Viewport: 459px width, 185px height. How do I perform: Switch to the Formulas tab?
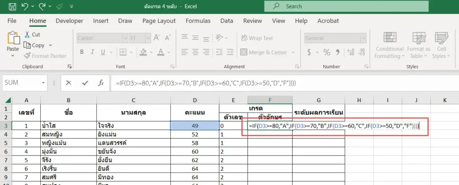point(198,21)
